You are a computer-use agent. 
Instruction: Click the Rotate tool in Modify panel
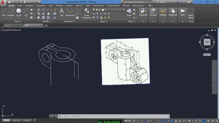(43, 10)
